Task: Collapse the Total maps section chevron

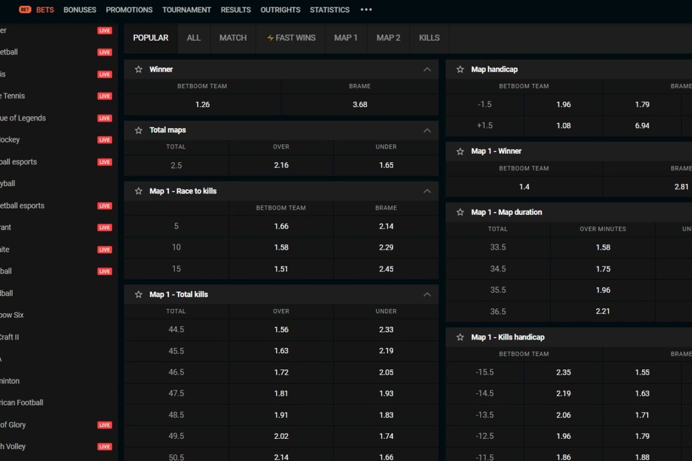Action: click(x=427, y=131)
